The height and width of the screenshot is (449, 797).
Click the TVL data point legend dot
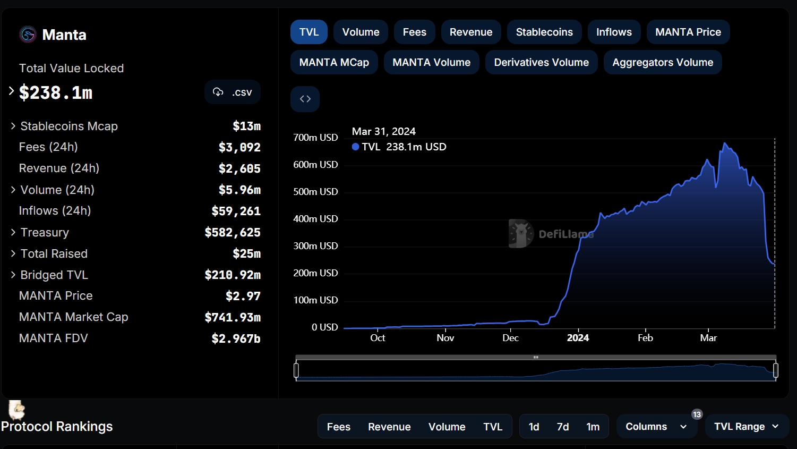pos(356,147)
